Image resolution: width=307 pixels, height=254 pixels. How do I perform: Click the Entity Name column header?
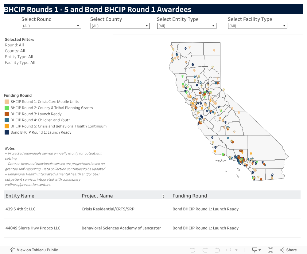(20, 196)
